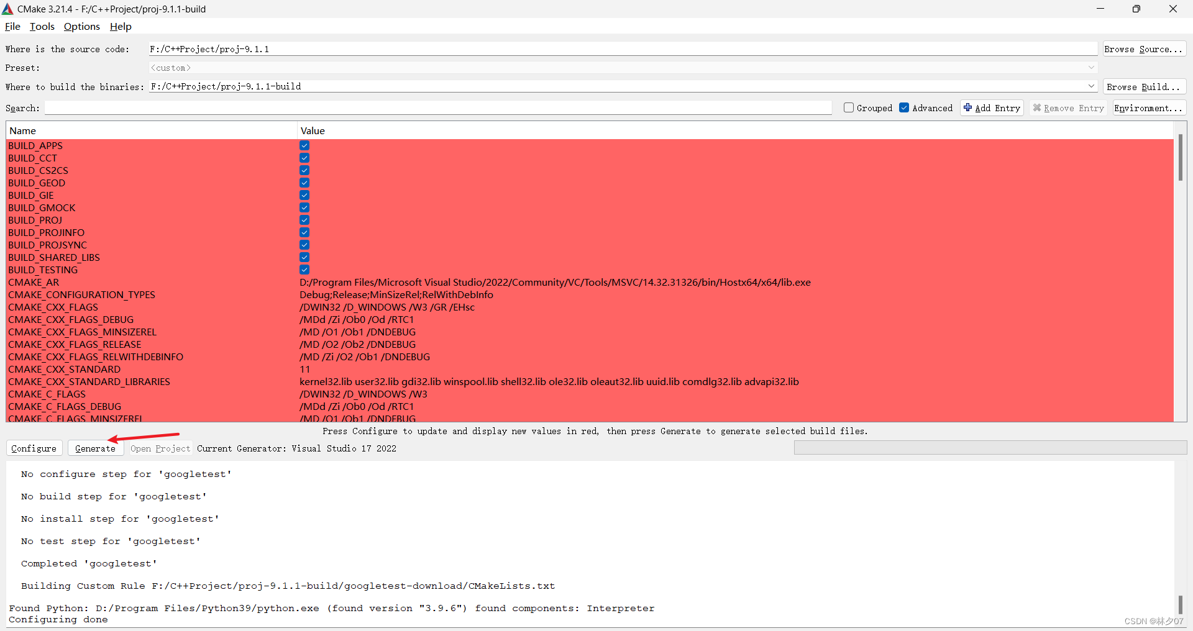Enable the Grouped checkbox
1193x631 pixels.
click(x=849, y=107)
